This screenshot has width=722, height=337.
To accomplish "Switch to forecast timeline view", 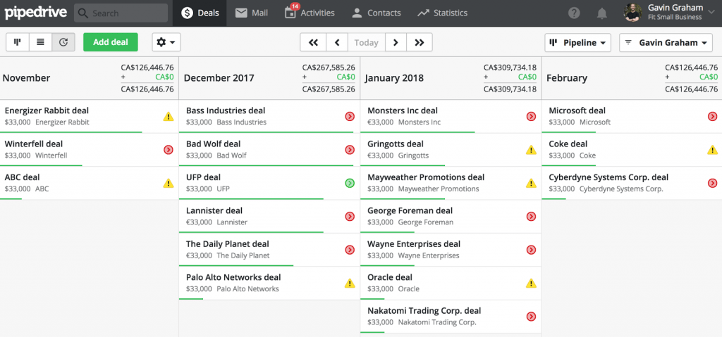I will pos(63,42).
